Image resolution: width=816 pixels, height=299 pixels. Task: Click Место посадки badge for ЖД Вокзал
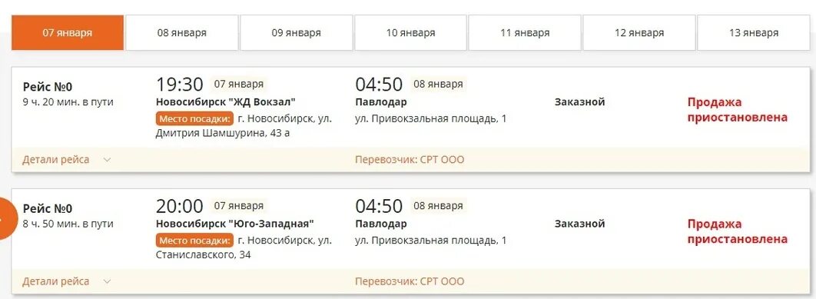(x=194, y=119)
